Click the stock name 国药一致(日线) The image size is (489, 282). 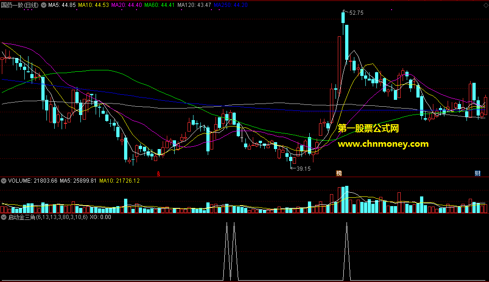point(20,5)
